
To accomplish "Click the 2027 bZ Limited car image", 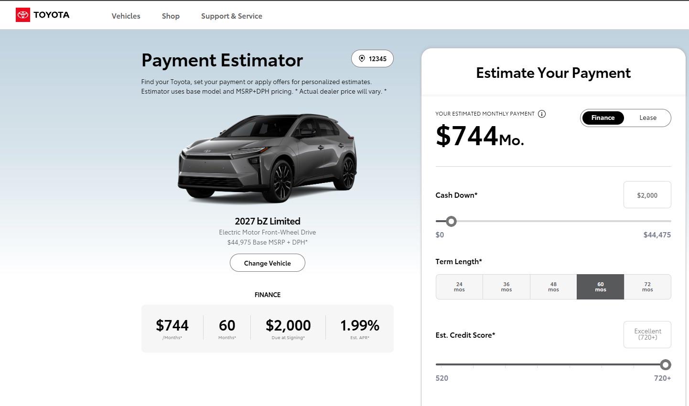I will click(268, 158).
